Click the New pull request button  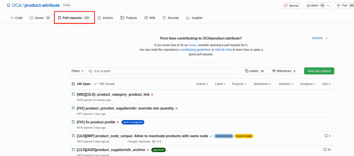coord(319,71)
